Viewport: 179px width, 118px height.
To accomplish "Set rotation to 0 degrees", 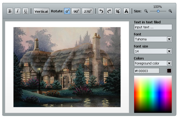I will 67,11.
